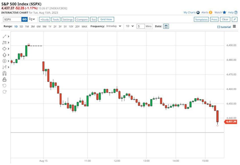Select the line drawing tool icon
The height and width of the screenshot is (165, 240).
pos(5,36)
